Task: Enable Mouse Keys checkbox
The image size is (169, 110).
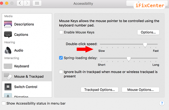Action: [x=61, y=32]
